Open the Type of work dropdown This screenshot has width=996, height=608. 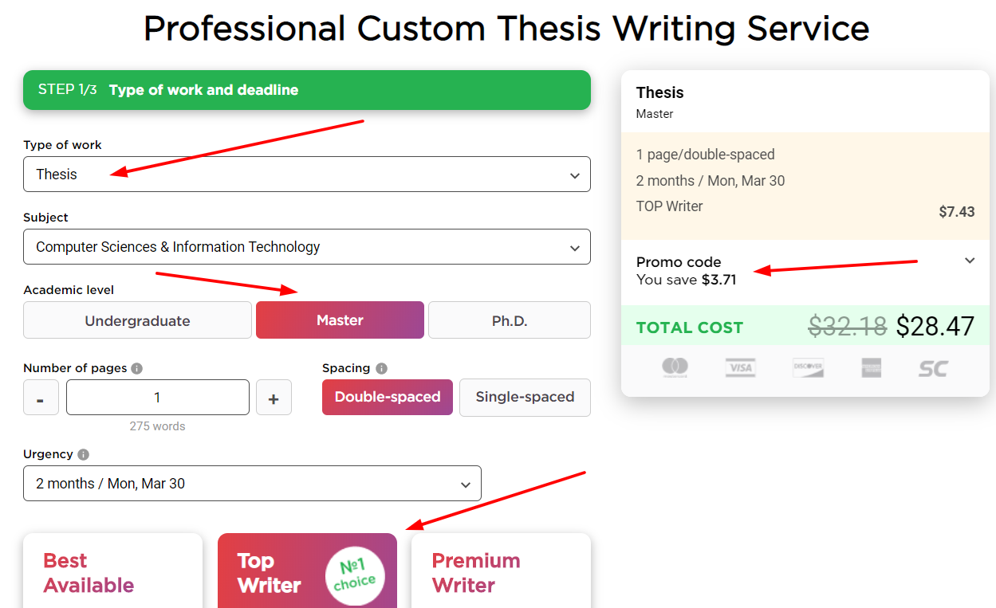pos(306,174)
